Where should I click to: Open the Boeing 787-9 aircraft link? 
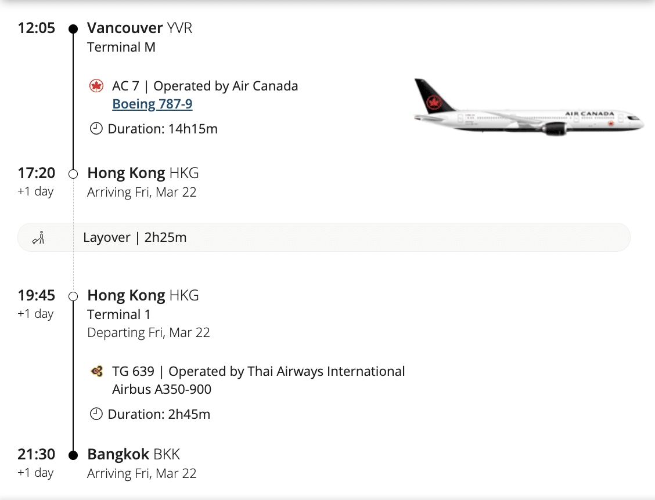(x=152, y=104)
